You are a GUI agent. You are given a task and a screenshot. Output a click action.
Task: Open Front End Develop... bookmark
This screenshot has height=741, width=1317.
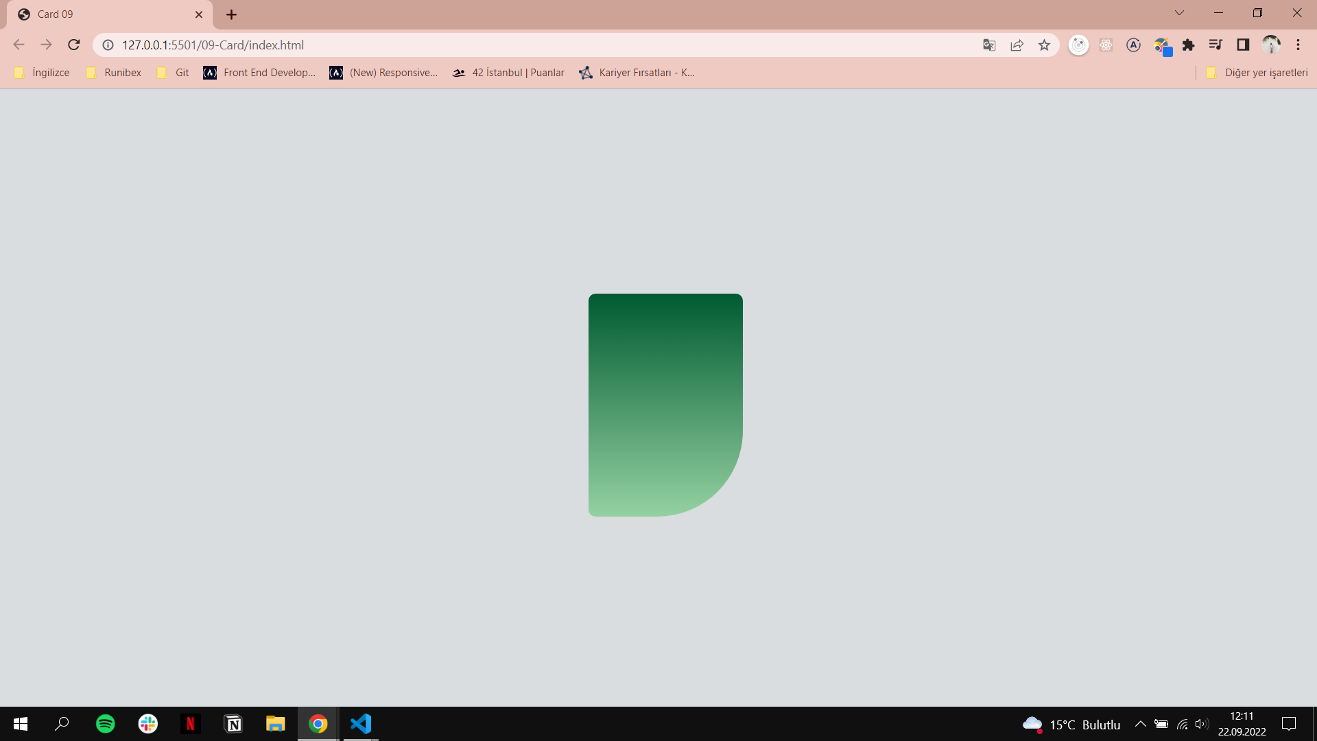click(x=259, y=73)
